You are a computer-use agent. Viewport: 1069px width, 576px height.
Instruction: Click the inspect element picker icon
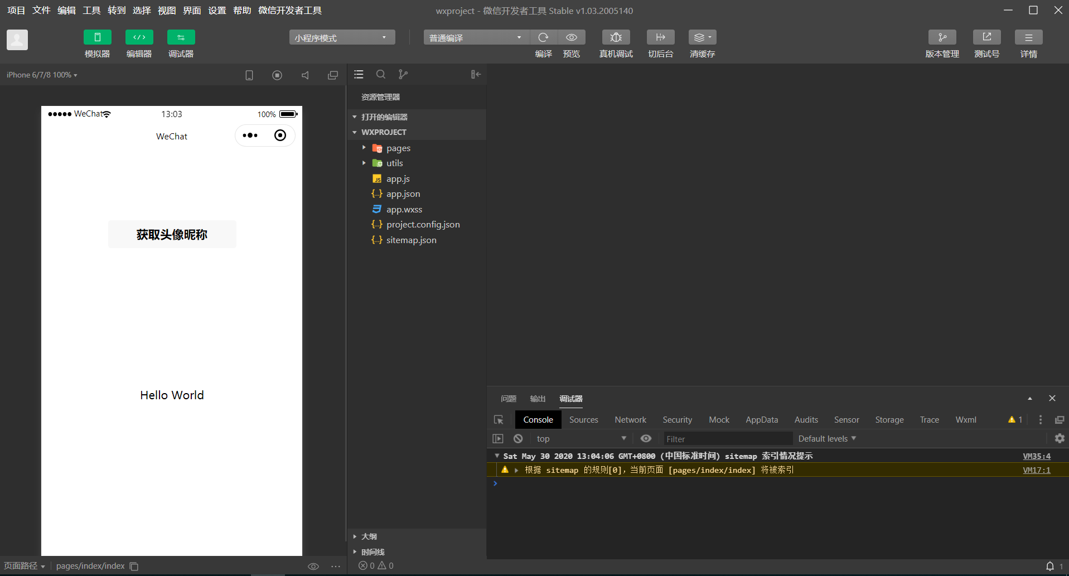pyautogui.click(x=499, y=420)
